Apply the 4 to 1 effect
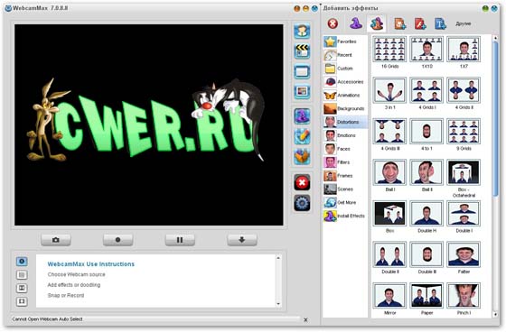Screen dimensions: 506x332 (x=426, y=131)
